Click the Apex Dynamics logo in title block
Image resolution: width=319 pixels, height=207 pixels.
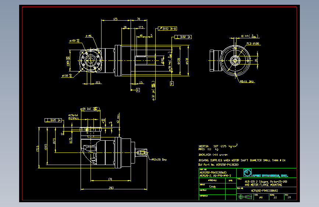[266, 173]
